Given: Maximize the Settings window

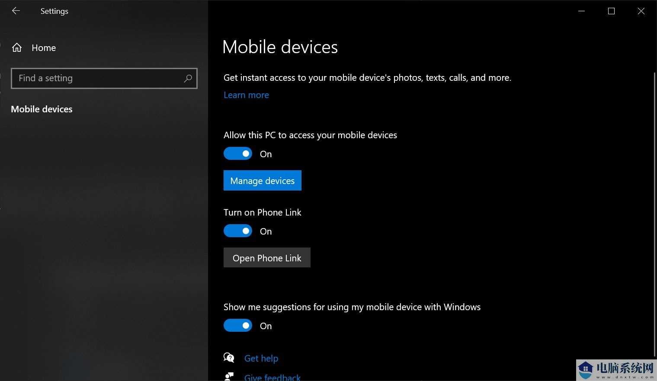Looking at the screenshot, I should pos(611,11).
